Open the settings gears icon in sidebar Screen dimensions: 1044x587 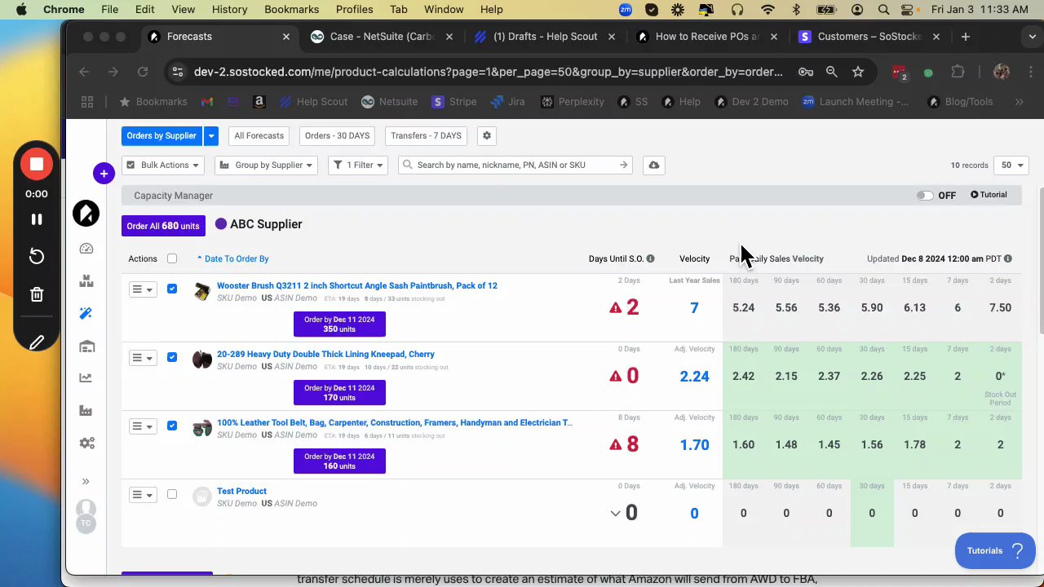coord(86,444)
